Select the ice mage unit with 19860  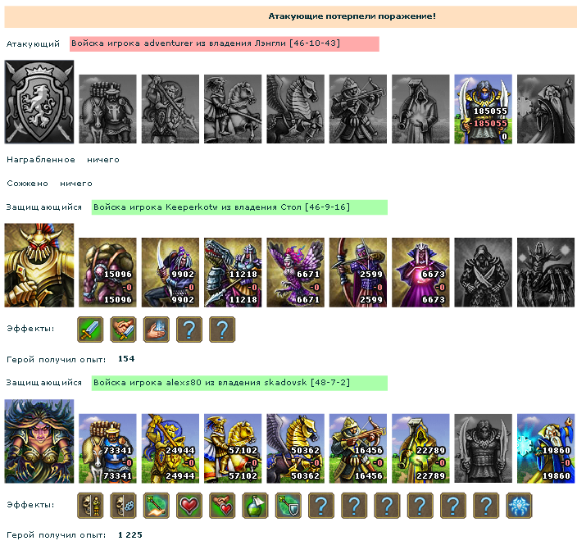pos(546,448)
